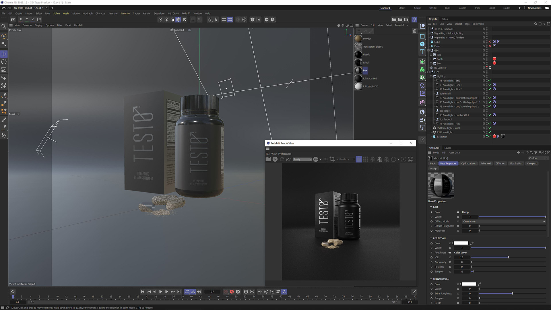The height and width of the screenshot is (310, 551).
Task: Click the search magnifier in left toolbar
Action: (x=4, y=26)
